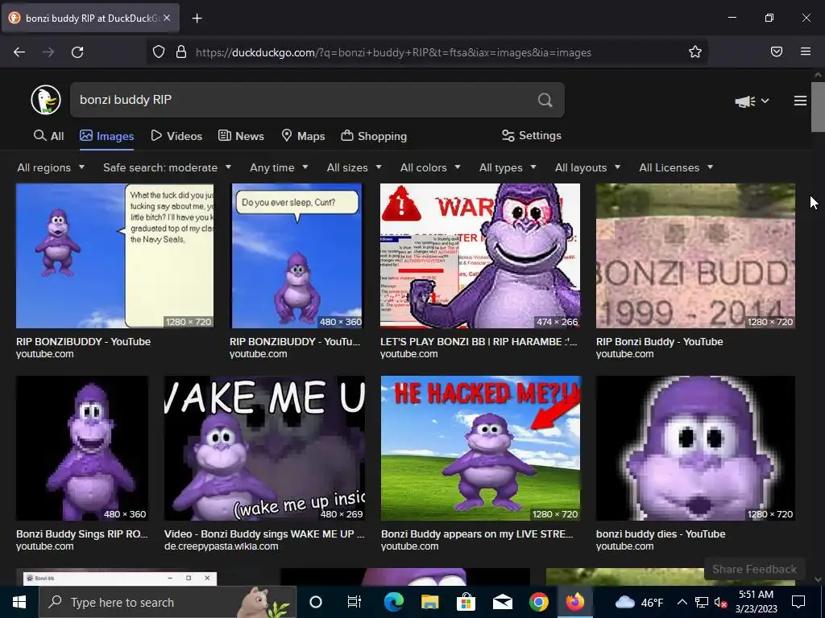Open the Firefox application menu
The width and height of the screenshot is (825, 618).
coord(806,52)
